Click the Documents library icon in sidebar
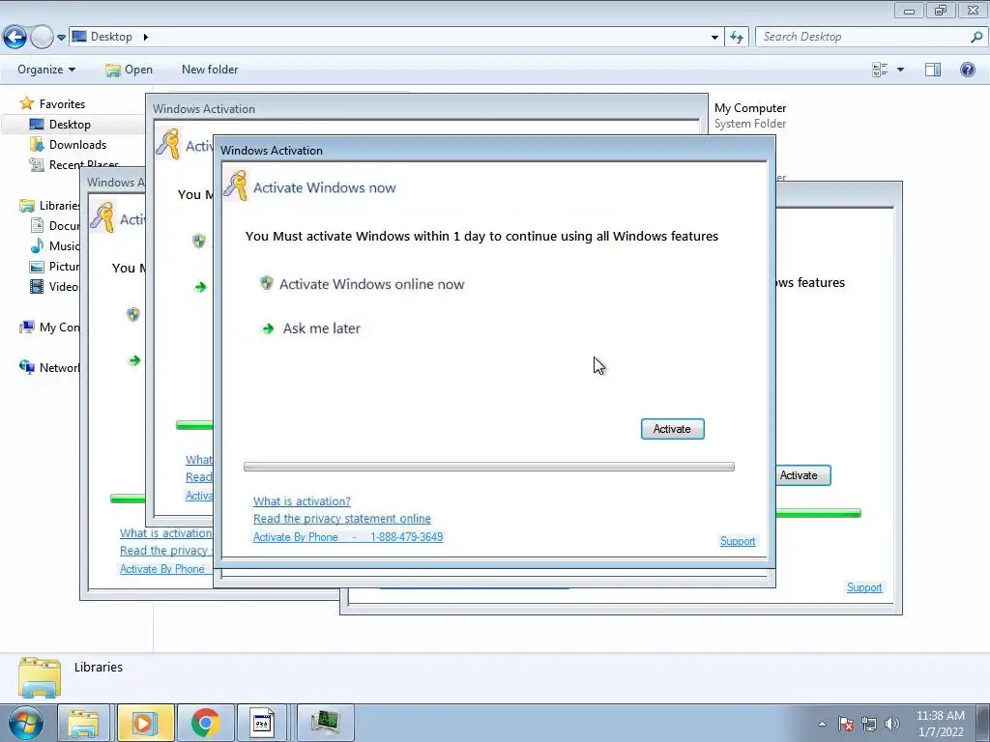 (x=38, y=226)
